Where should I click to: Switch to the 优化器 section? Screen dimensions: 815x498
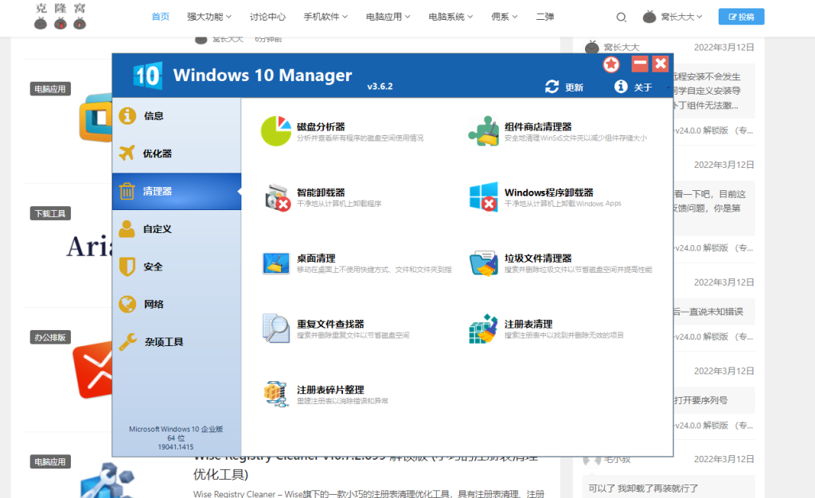158,154
